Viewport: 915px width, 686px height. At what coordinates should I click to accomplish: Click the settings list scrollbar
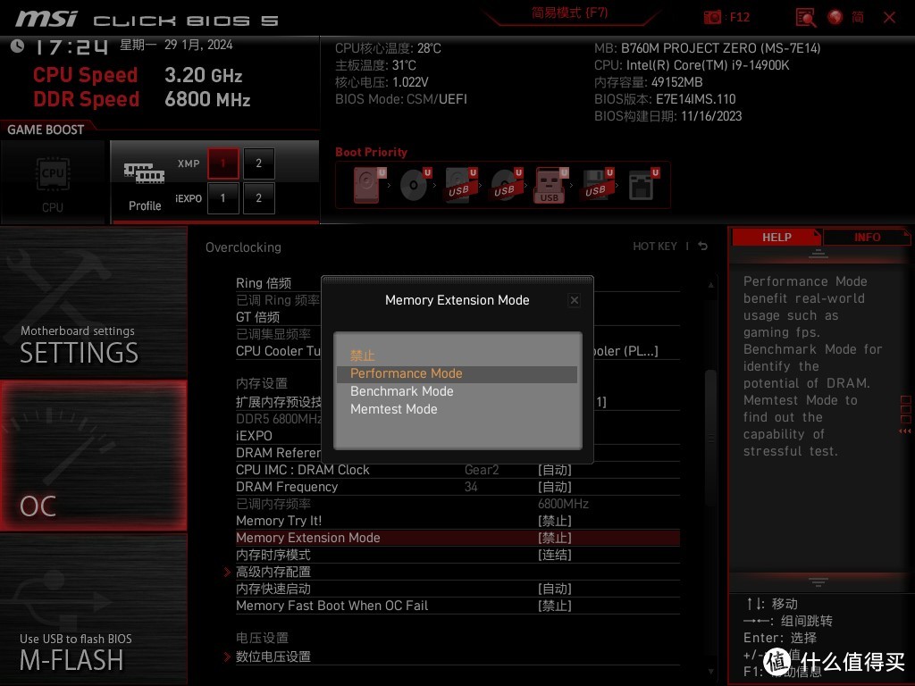pyautogui.click(x=710, y=438)
